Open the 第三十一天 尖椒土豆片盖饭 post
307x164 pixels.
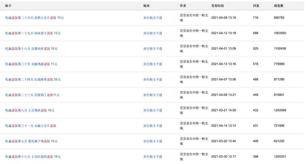[31, 126]
